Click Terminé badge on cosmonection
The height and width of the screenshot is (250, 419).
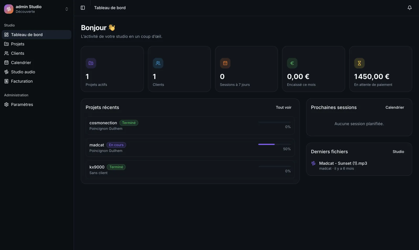pos(129,123)
